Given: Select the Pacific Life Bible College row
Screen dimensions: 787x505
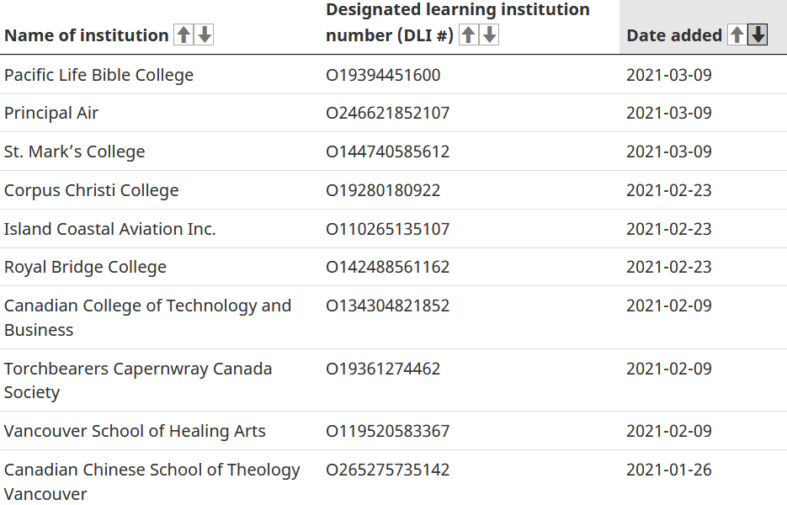Looking at the screenshot, I should [x=98, y=75].
